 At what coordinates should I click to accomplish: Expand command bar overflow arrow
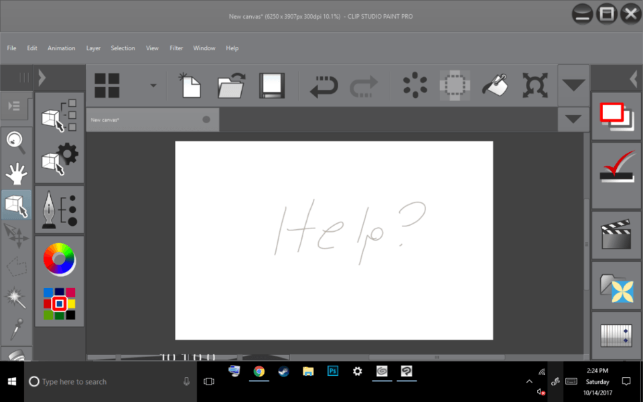tap(573, 85)
